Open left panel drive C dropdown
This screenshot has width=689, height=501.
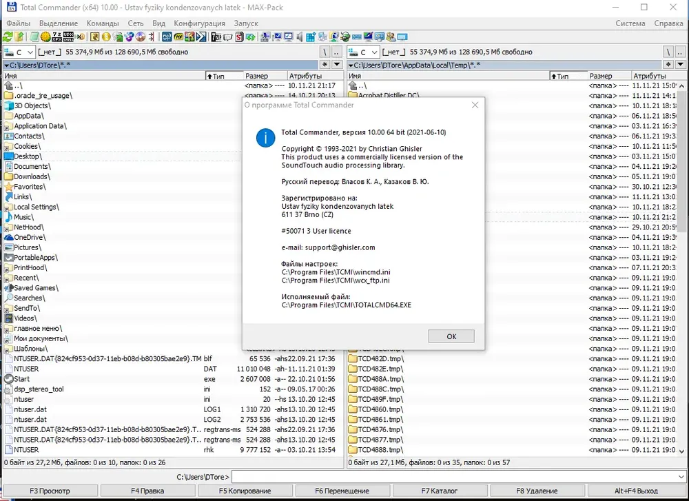(x=19, y=52)
